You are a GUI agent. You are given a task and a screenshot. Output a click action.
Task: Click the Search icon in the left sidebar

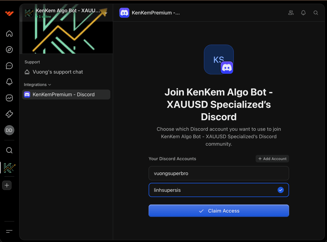point(9,150)
